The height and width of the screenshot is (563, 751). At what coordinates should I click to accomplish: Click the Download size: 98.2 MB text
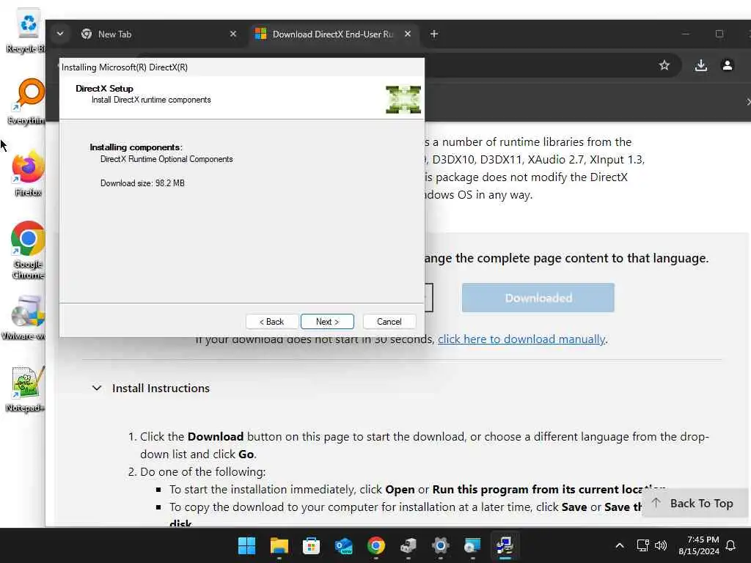pos(142,183)
